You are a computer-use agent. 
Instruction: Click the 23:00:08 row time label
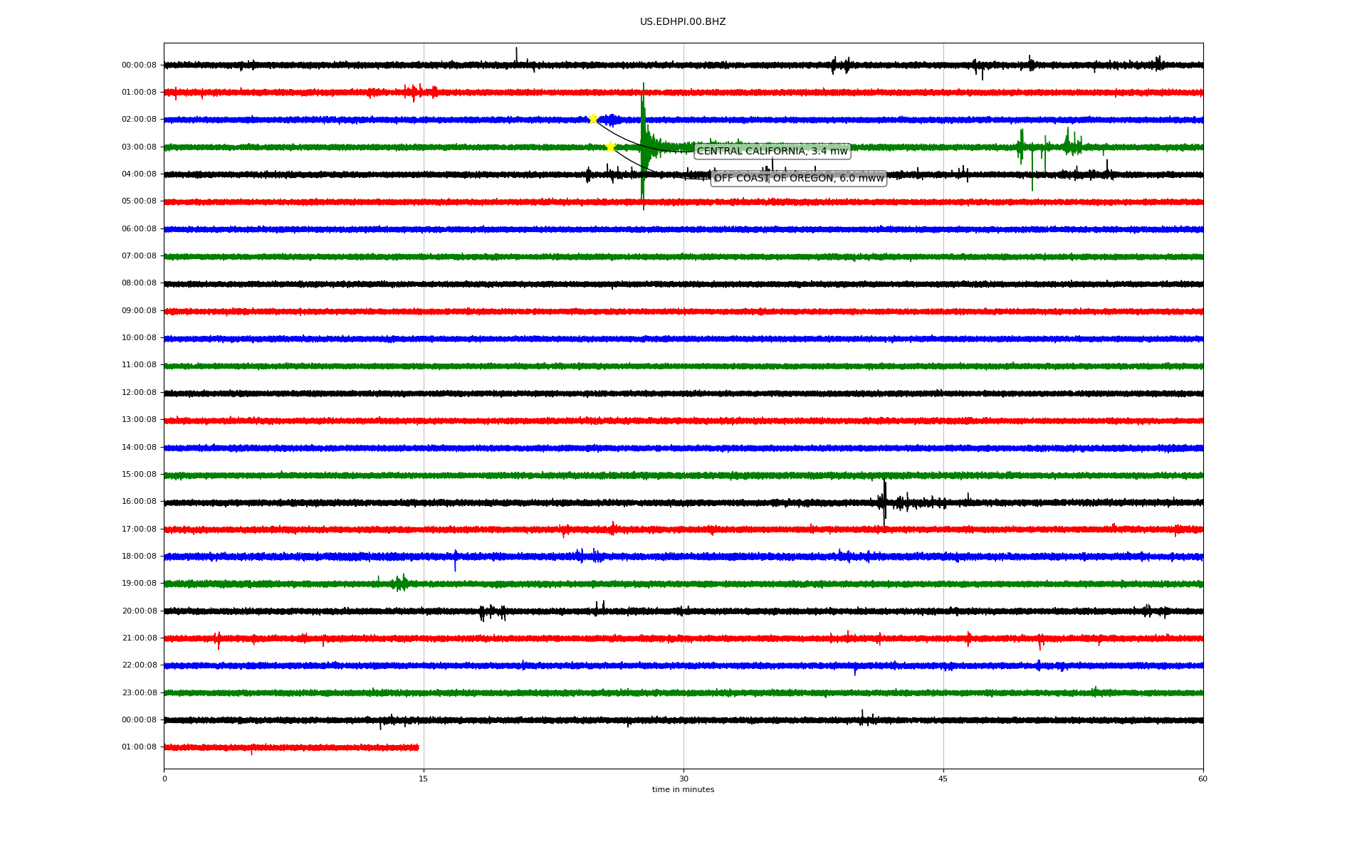pos(139,692)
